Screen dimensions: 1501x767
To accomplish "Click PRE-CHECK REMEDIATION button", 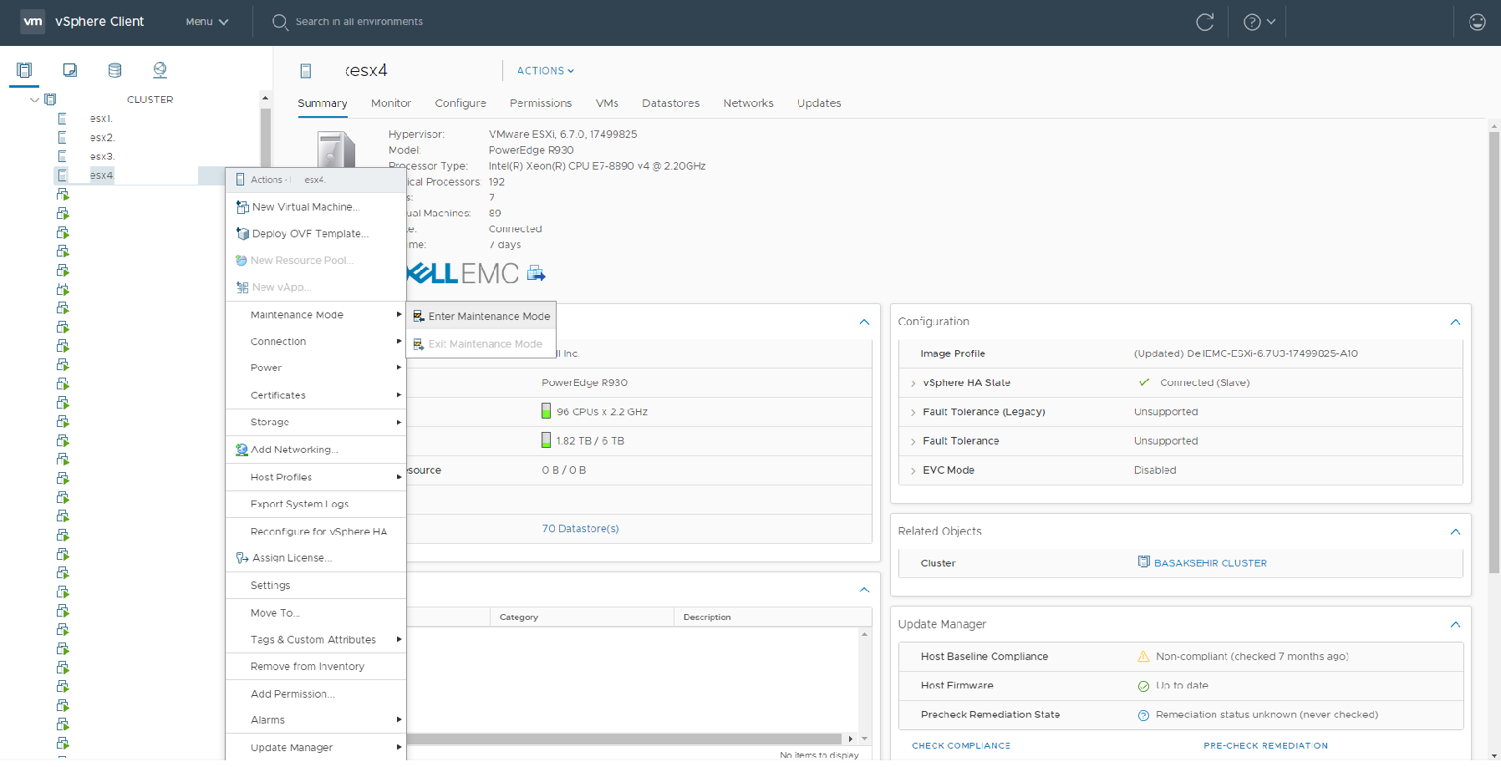I will (x=1265, y=745).
